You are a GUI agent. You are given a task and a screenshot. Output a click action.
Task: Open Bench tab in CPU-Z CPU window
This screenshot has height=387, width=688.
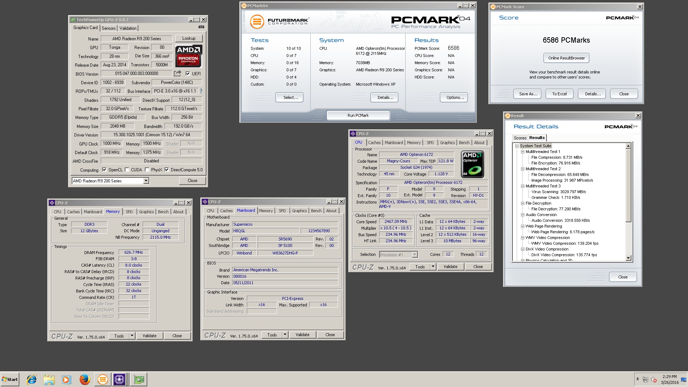point(464,143)
